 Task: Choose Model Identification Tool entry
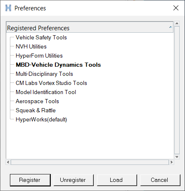46,92
